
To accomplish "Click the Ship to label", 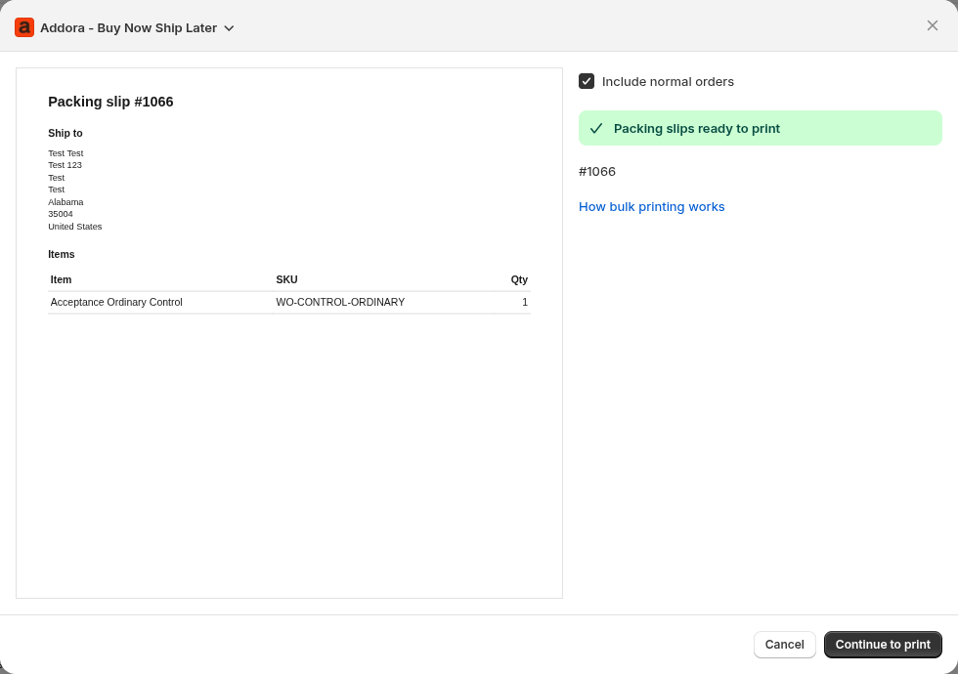I will point(65,133).
